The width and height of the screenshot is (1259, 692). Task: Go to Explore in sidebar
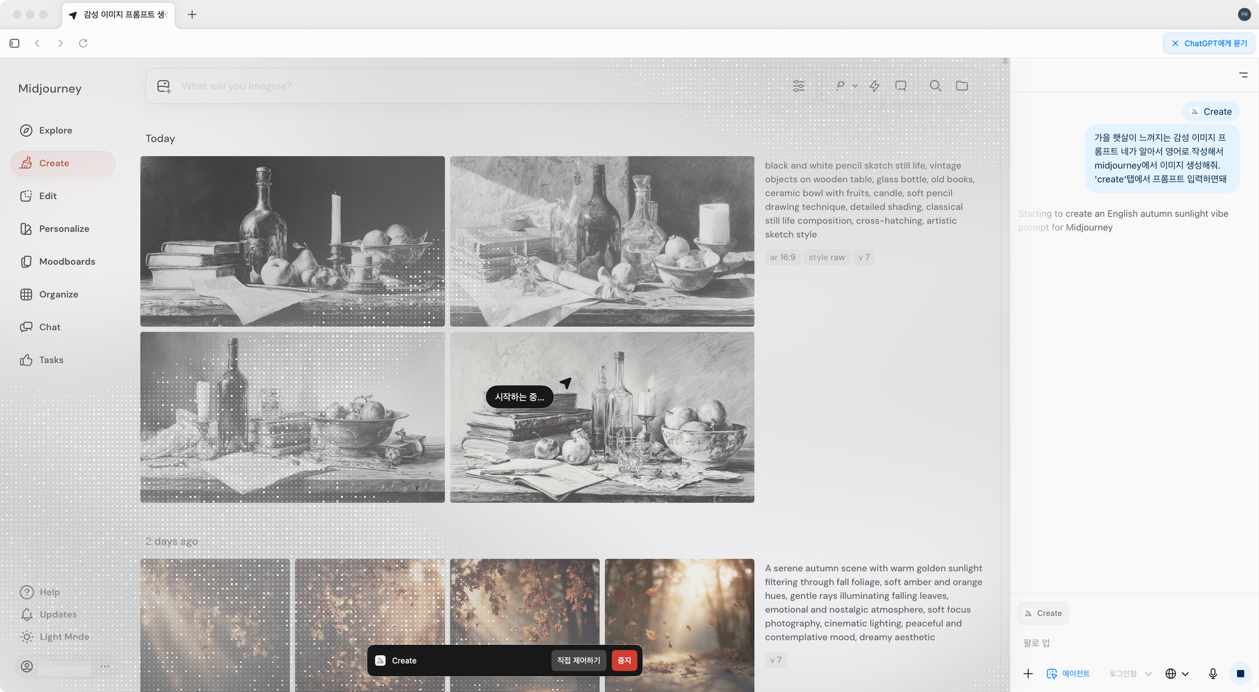coord(55,130)
